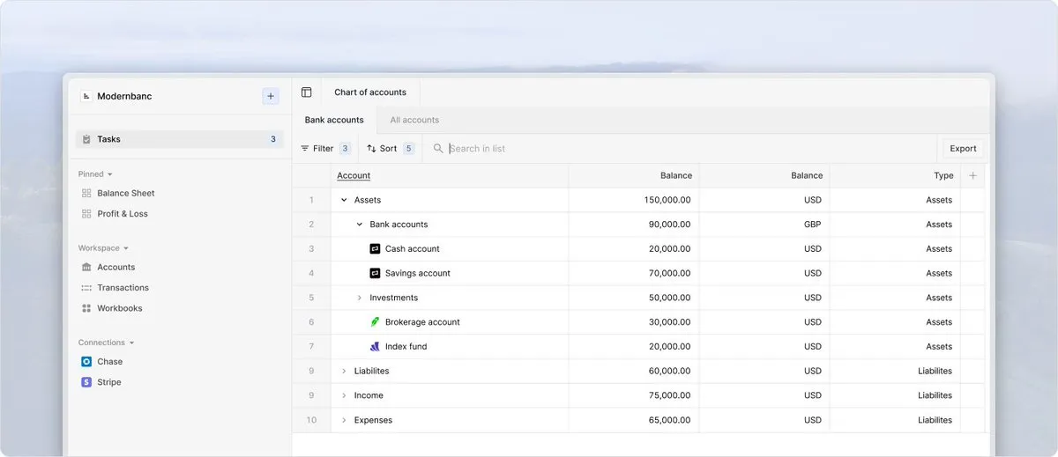The height and width of the screenshot is (457, 1058).
Task: Click the Workbooks icon
Action: 86,308
